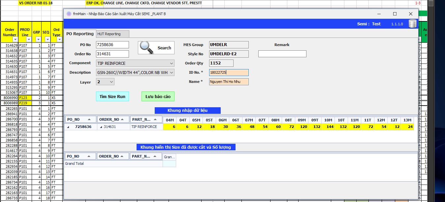The height and width of the screenshot is (202, 445).
Task: Expand the Description combo box
Action: point(172,72)
